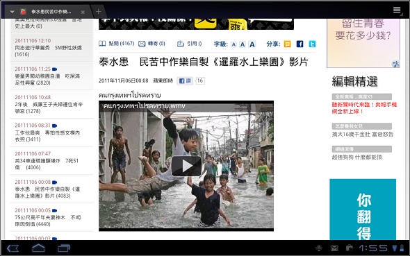This screenshot has width=410, height=256.
Task: Share article via orange Plurk icon
Action: (x=288, y=44)
